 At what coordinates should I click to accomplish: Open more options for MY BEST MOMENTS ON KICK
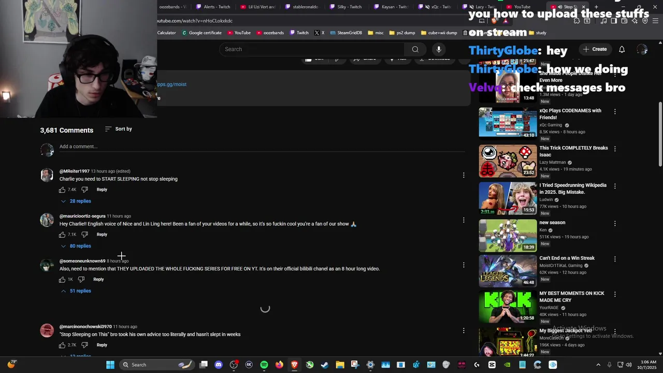pyautogui.click(x=615, y=294)
